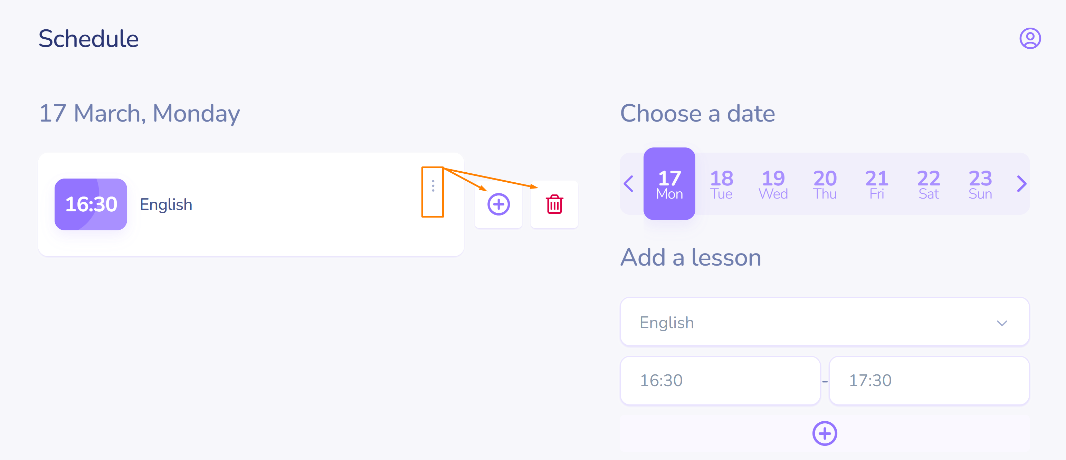Viewport: 1066px width, 460px height.
Task: Click the plus icon beside the English lesson
Action: click(498, 204)
